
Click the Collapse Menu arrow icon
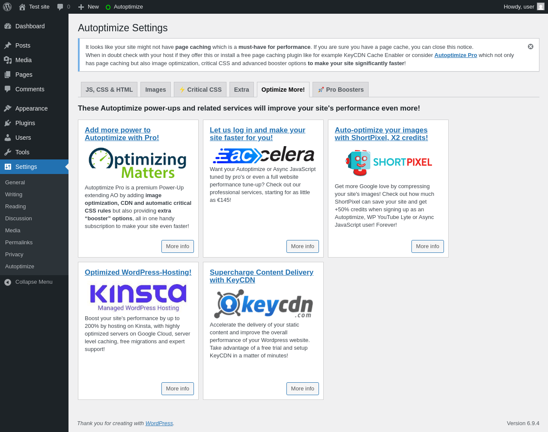(8, 282)
